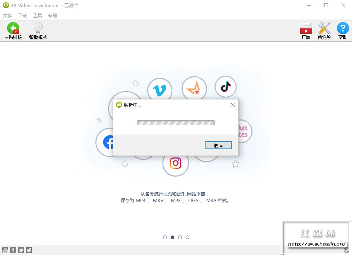This screenshot has height=255, width=352.
Task: Click the TikTok logo circle
Action: (x=226, y=87)
